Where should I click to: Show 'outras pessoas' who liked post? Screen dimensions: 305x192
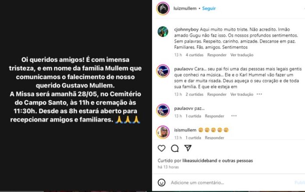238,161
